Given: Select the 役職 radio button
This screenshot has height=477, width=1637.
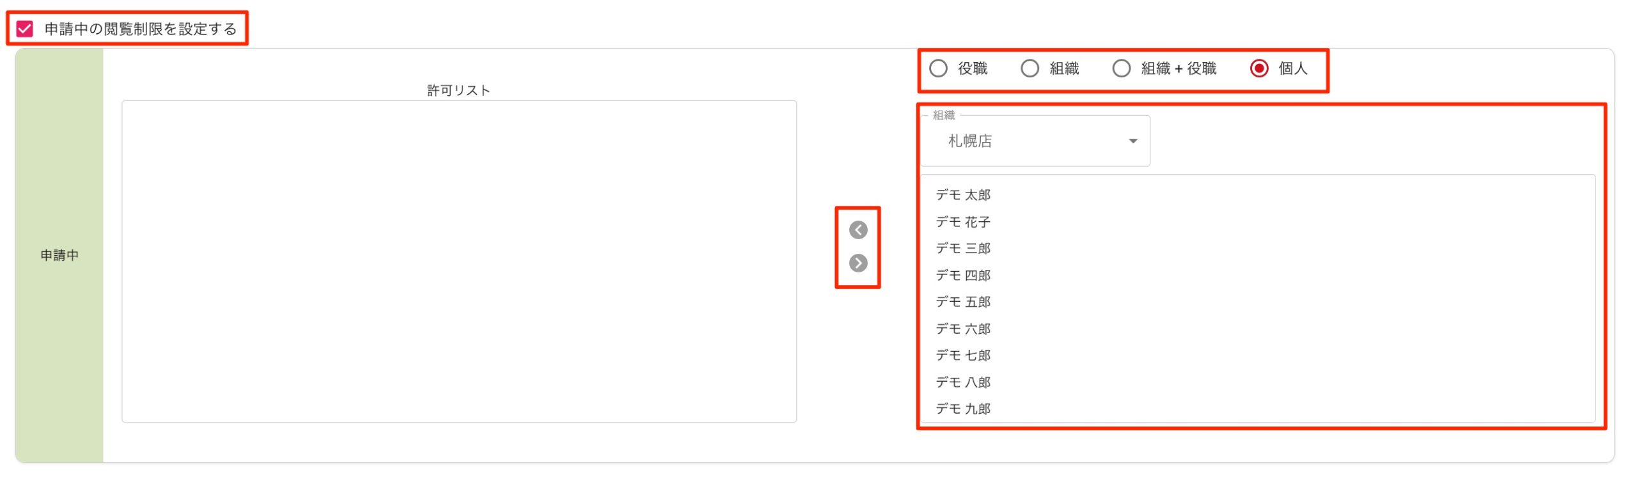Looking at the screenshot, I should pos(938,68).
